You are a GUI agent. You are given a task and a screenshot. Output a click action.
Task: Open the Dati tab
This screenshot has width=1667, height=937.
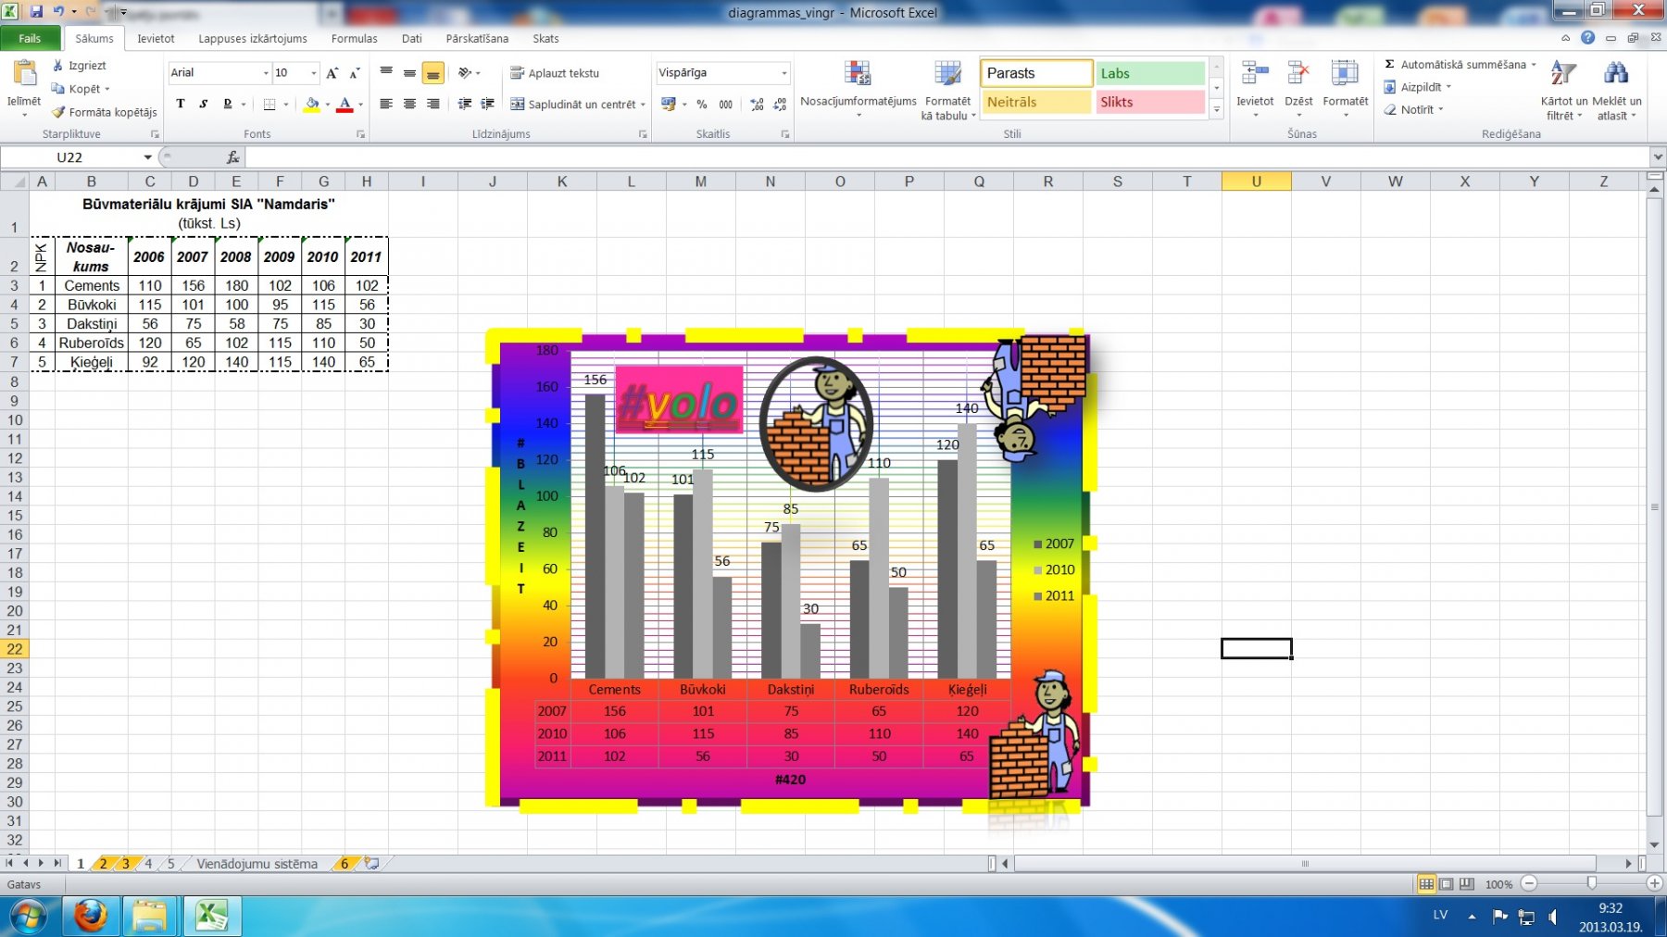(412, 38)
